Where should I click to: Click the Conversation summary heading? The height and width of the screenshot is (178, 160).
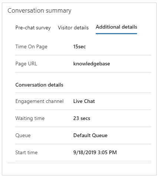tap(39, 10)
